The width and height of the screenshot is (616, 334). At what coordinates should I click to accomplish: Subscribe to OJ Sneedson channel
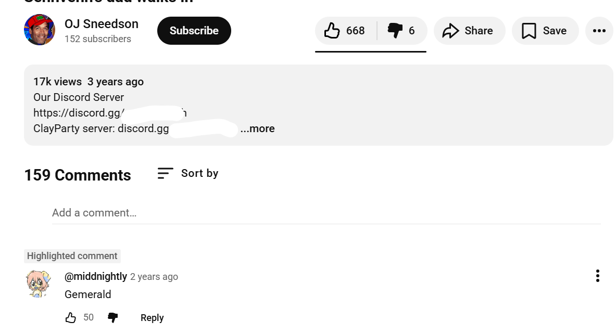tap(194, 31)
